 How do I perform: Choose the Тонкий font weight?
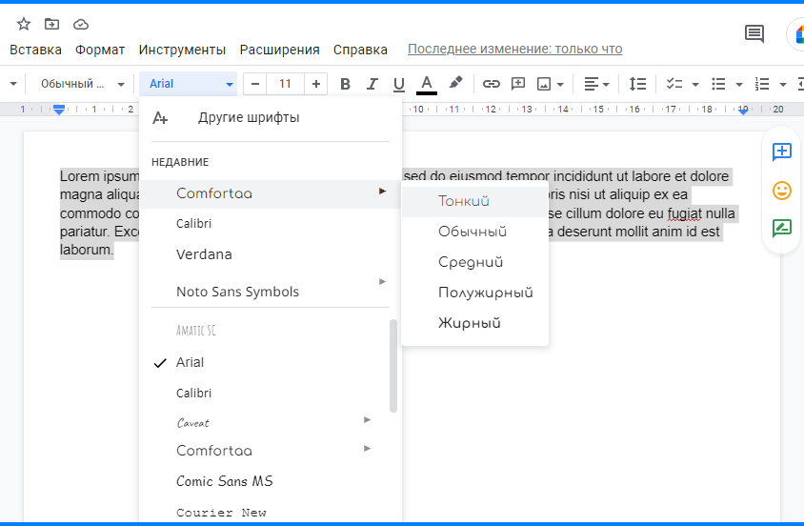coord(474,201)
